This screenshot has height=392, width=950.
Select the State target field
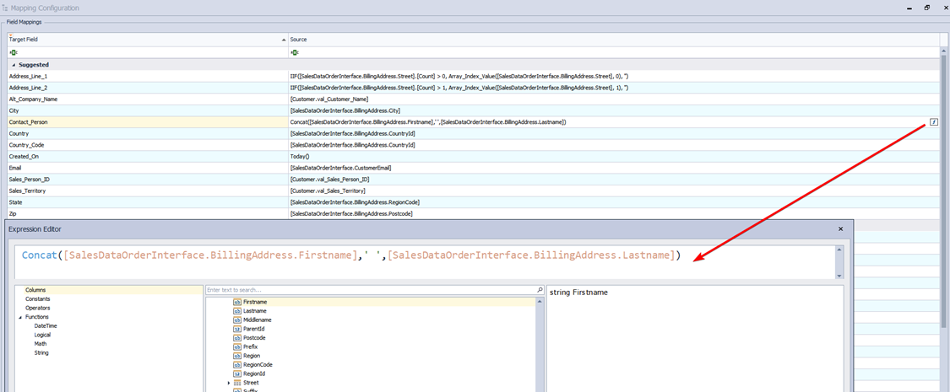148,202
